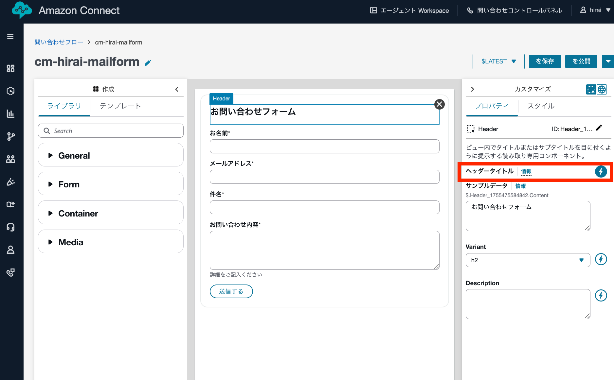Screen dimensions: 614x380
Task: Switch to the テンプレート tab
Action: coord(120,106)
